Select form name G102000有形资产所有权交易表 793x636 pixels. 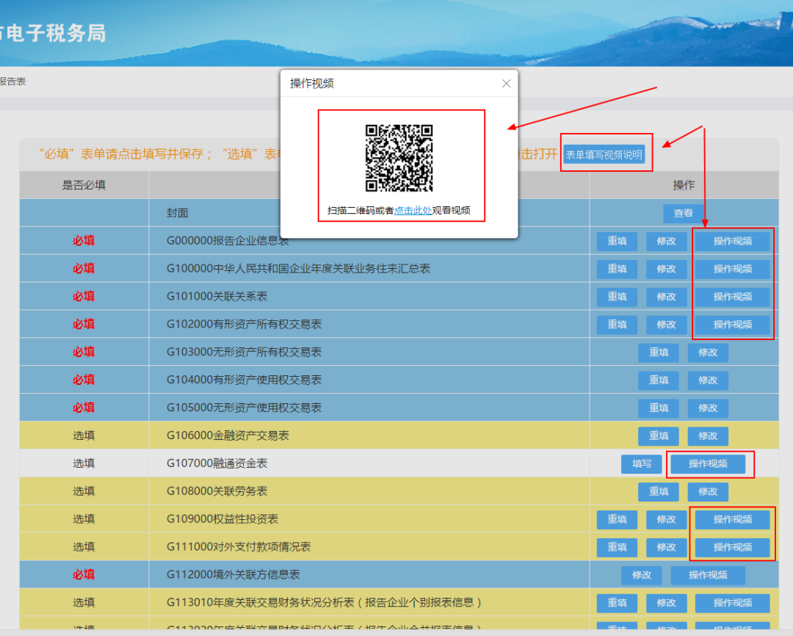(245, 325)
